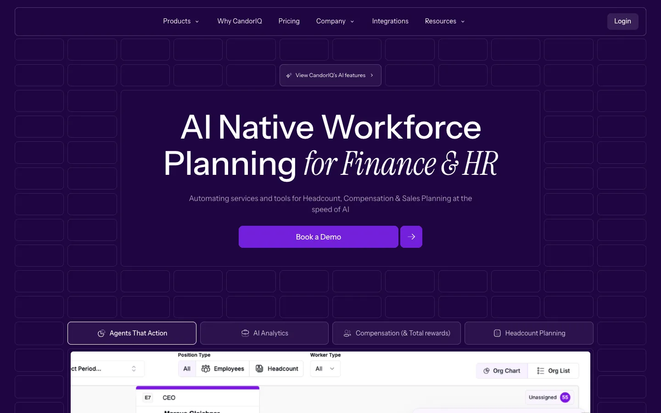661x413 pixels.
Task: Click the Position Type label
Action: 194,355
